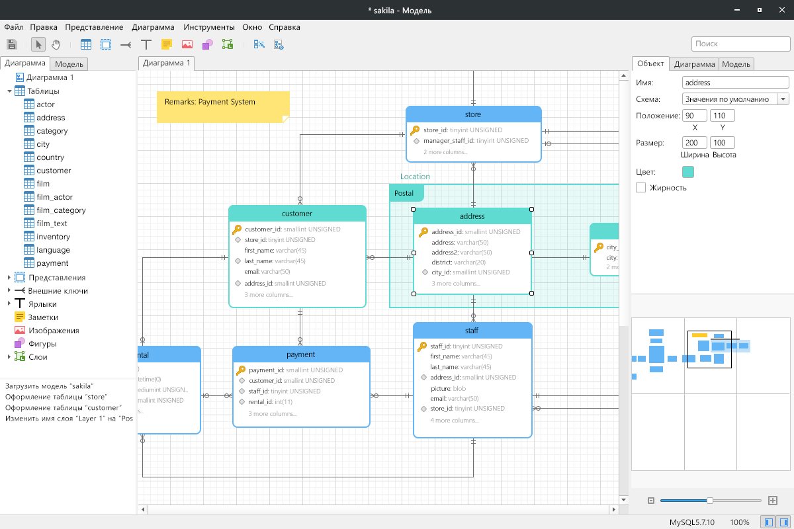Select the hand pan tool
The width and height of the screenshot is (794, 529).
pyautogui.click(x=56, y=44)
